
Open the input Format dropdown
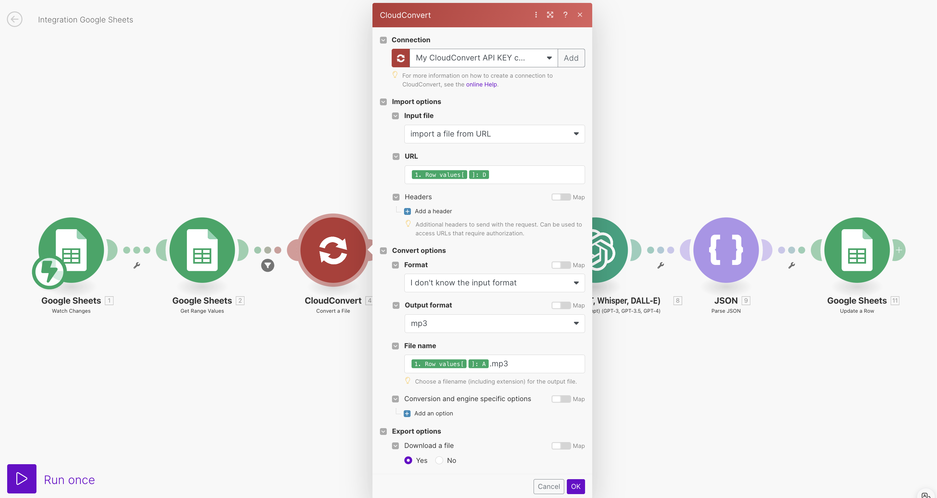pyautogui.click(x=494, y=282)
